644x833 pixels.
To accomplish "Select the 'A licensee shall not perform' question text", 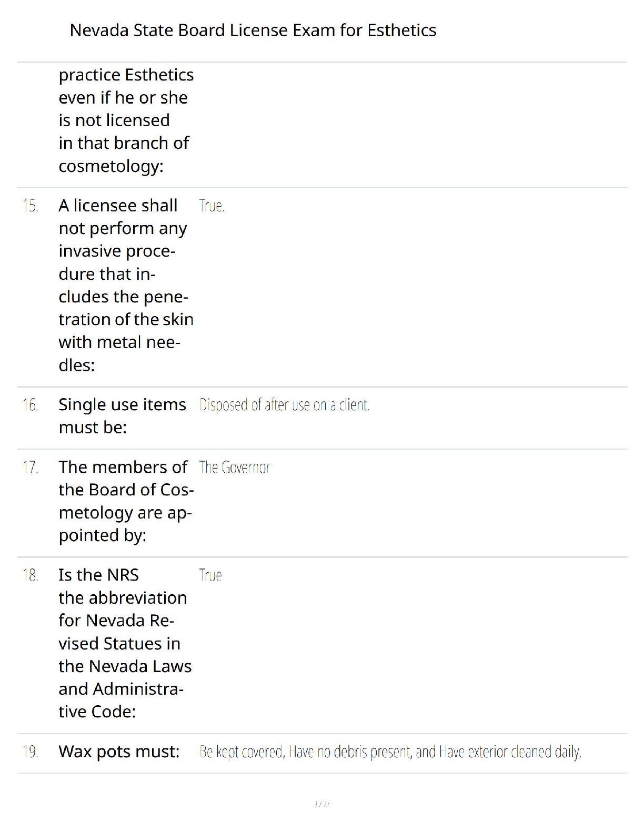I will tap(126, 285).
